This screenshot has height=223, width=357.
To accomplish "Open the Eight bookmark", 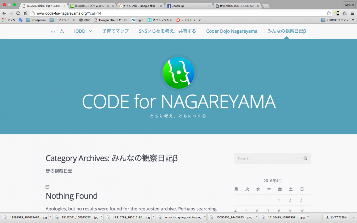I will pos(137,20).
